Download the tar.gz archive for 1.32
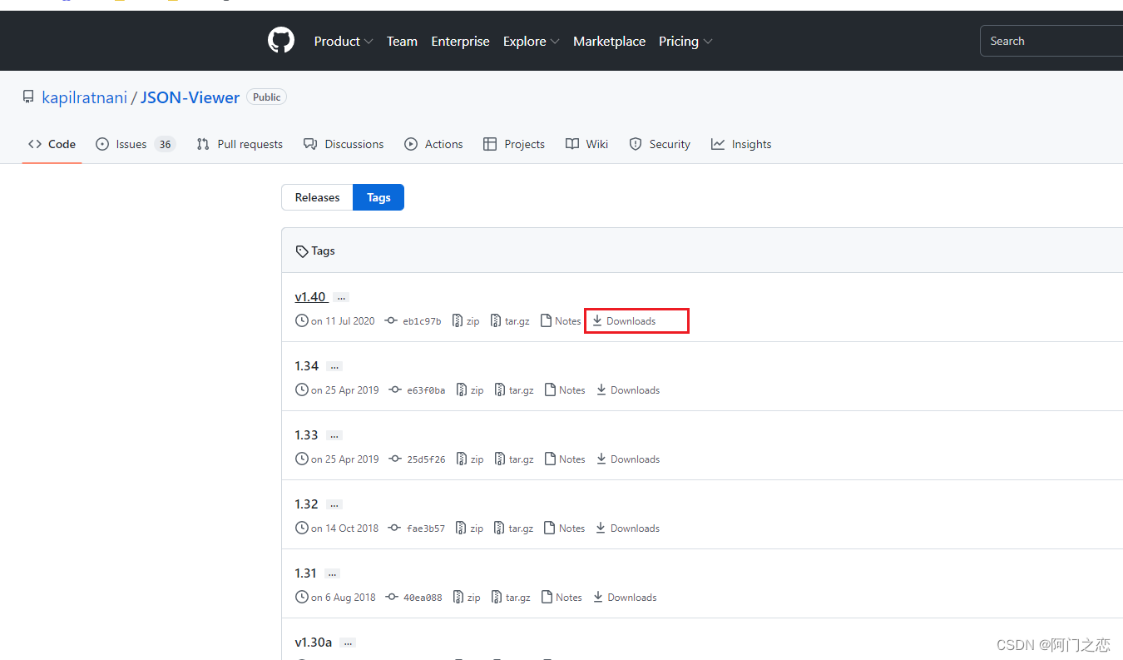The width and height of the screenshot is (1123, 660). (514, 528)
